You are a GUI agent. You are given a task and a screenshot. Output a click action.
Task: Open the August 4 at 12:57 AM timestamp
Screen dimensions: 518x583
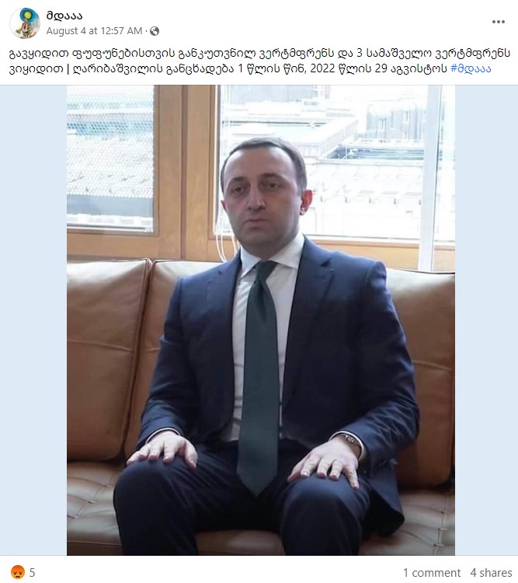[x=94, y=31]
